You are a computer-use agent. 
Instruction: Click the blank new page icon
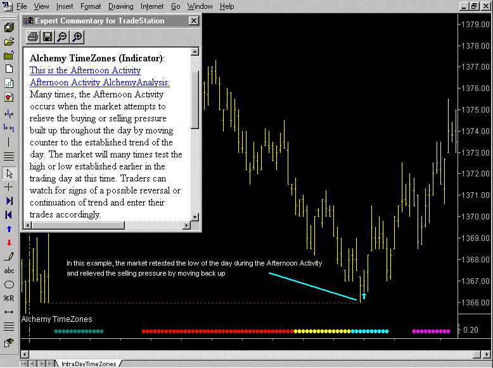click(9, 69)
